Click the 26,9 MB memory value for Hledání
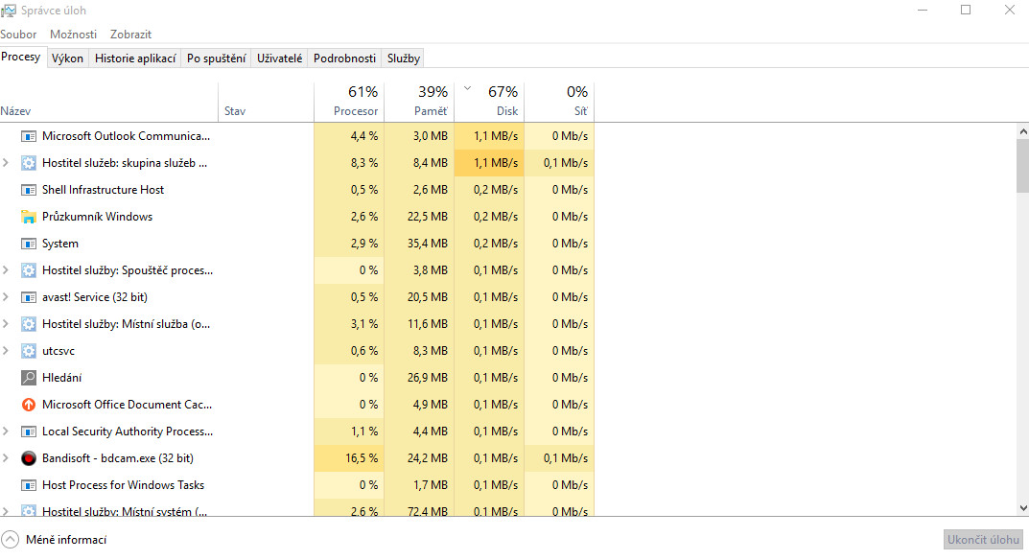 (427, 378)
